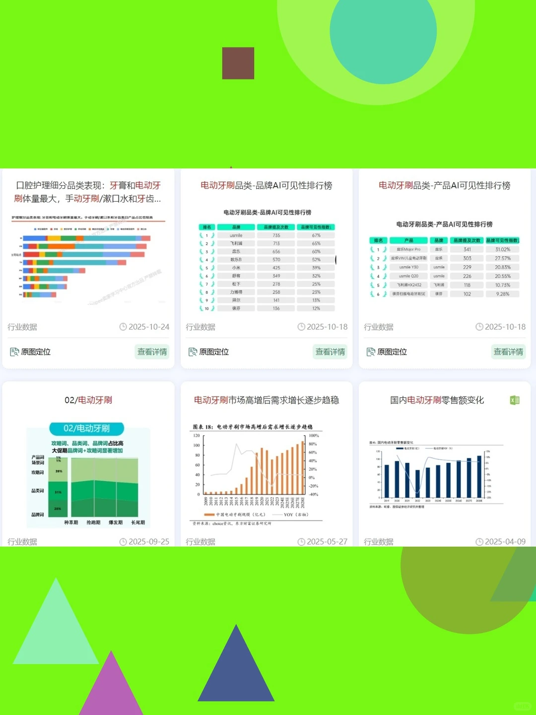Open the 02/电动牙刷 card title
Image resolution: width=536 pixels, height=715 pixels.
(89, 400)
